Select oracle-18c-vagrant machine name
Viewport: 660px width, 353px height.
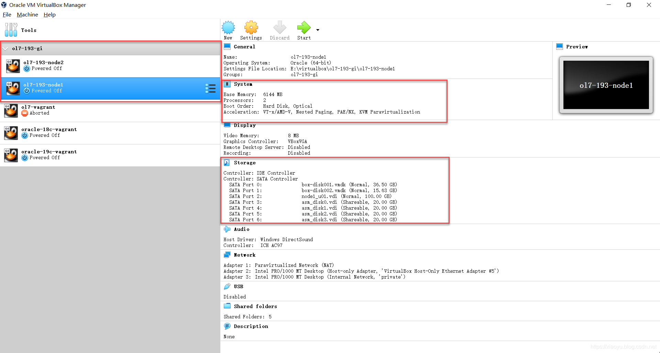click(x=49, y=129)
